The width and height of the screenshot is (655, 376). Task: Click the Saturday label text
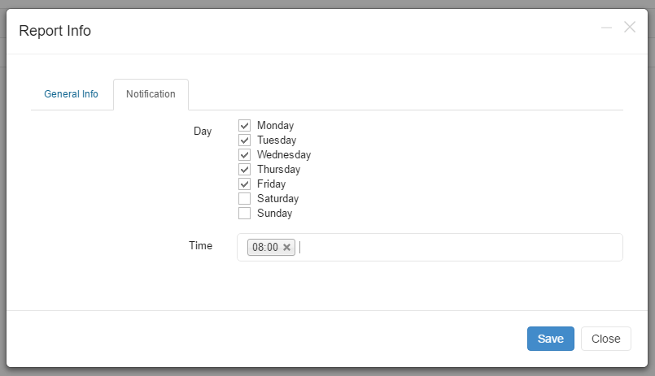coord(277,199)
